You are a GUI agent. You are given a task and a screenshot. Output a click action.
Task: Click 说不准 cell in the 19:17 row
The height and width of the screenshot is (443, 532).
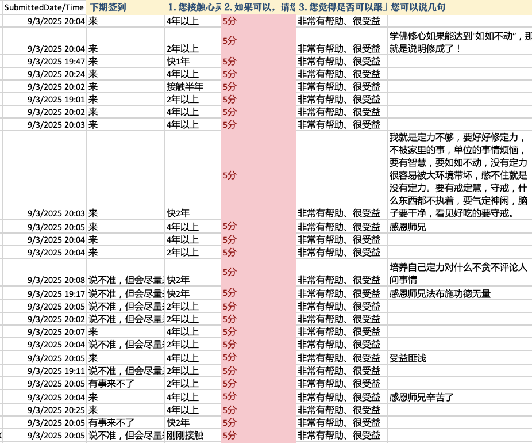pyautogui.click(x=126, y=293)
